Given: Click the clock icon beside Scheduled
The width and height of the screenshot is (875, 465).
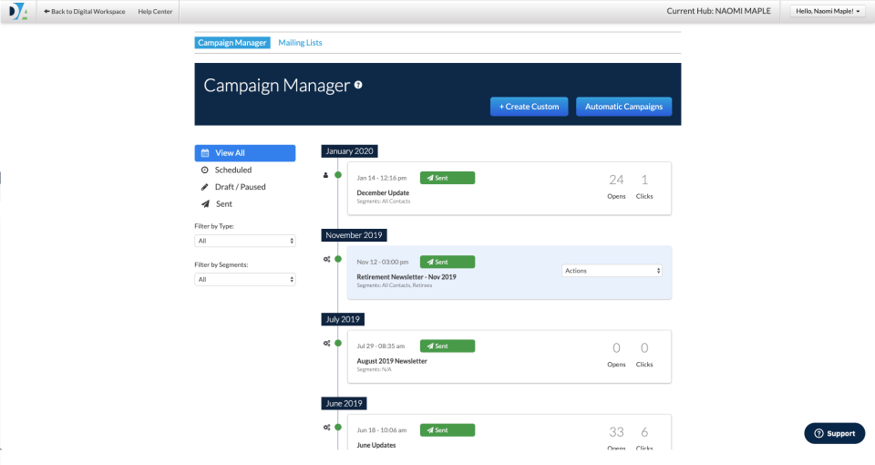Looking at the screenshot, I should (205, 170).
